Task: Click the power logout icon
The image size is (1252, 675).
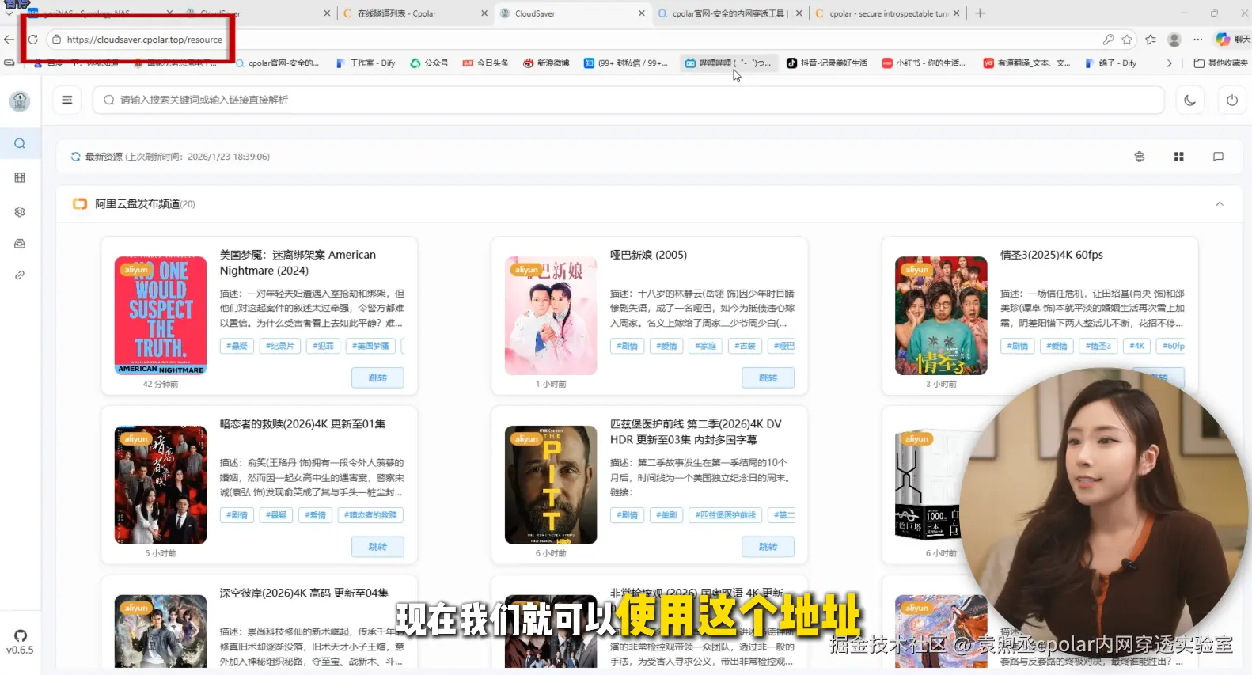Action: (x=1231, y=100)
